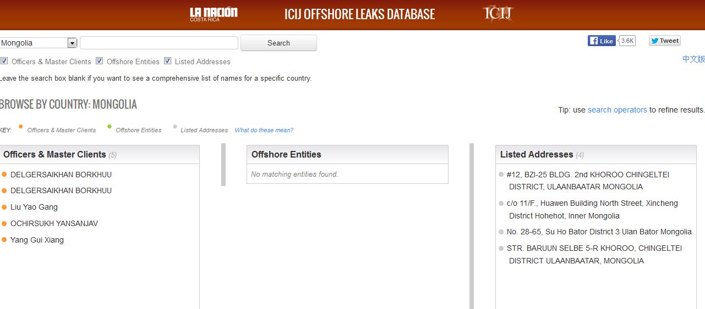The height and width of the screenshot is (309, 705).
Task: Uncheck the Listed Addresses checkbox
Action: pyautogui.click(x=168, y=61)
